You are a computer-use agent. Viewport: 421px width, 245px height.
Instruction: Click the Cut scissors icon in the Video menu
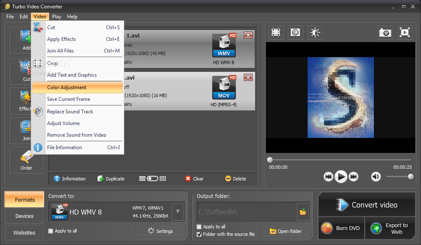pos(38,27)
